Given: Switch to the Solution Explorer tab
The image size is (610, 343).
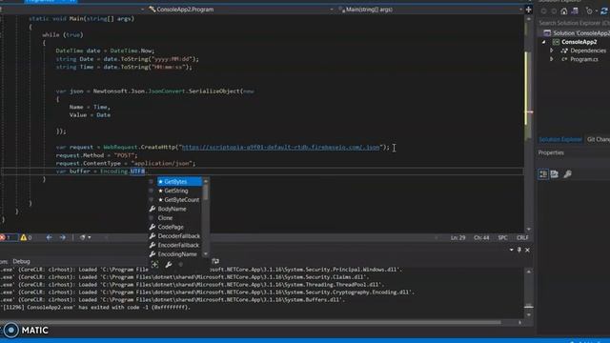Looking at the screenshot, I should 560,139.
